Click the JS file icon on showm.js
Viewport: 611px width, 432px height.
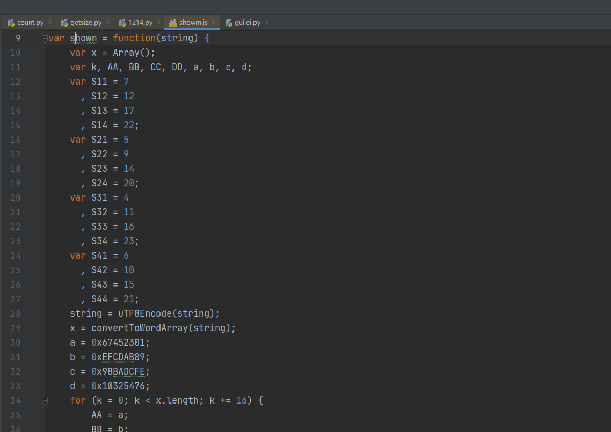click(173, 23)
